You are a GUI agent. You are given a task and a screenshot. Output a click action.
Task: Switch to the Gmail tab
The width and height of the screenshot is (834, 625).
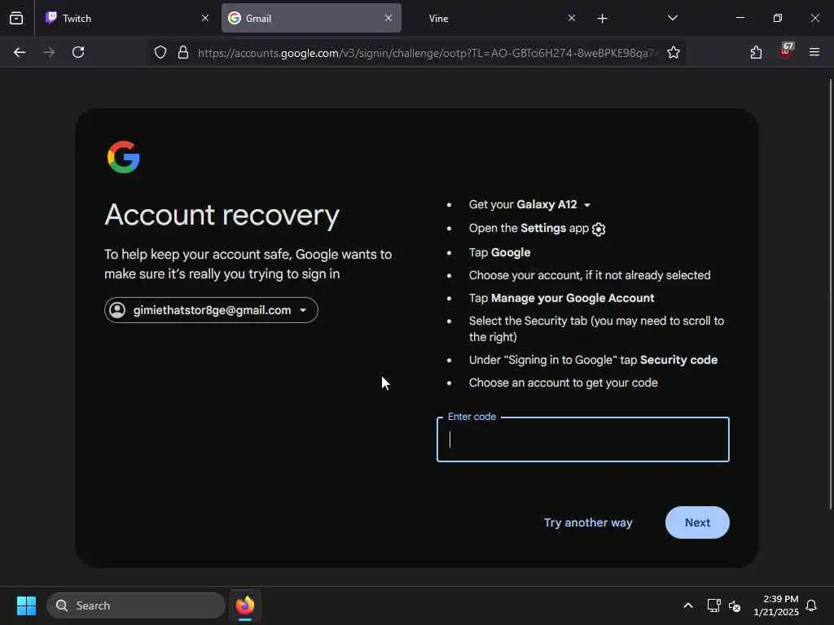coord(311,18)
